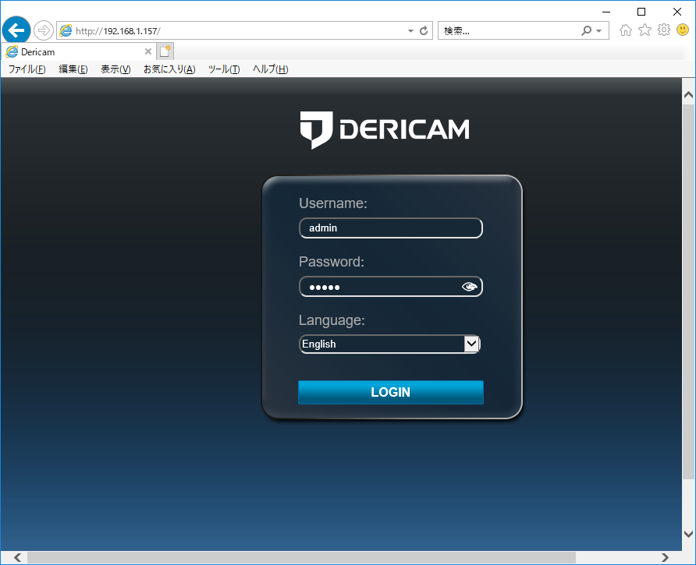Open the お気に入り(A) menu
The image size is (696, 565).
(x=169, y=69)
